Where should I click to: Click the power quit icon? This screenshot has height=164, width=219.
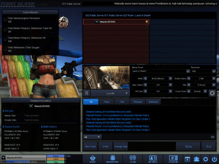[214, 159]
